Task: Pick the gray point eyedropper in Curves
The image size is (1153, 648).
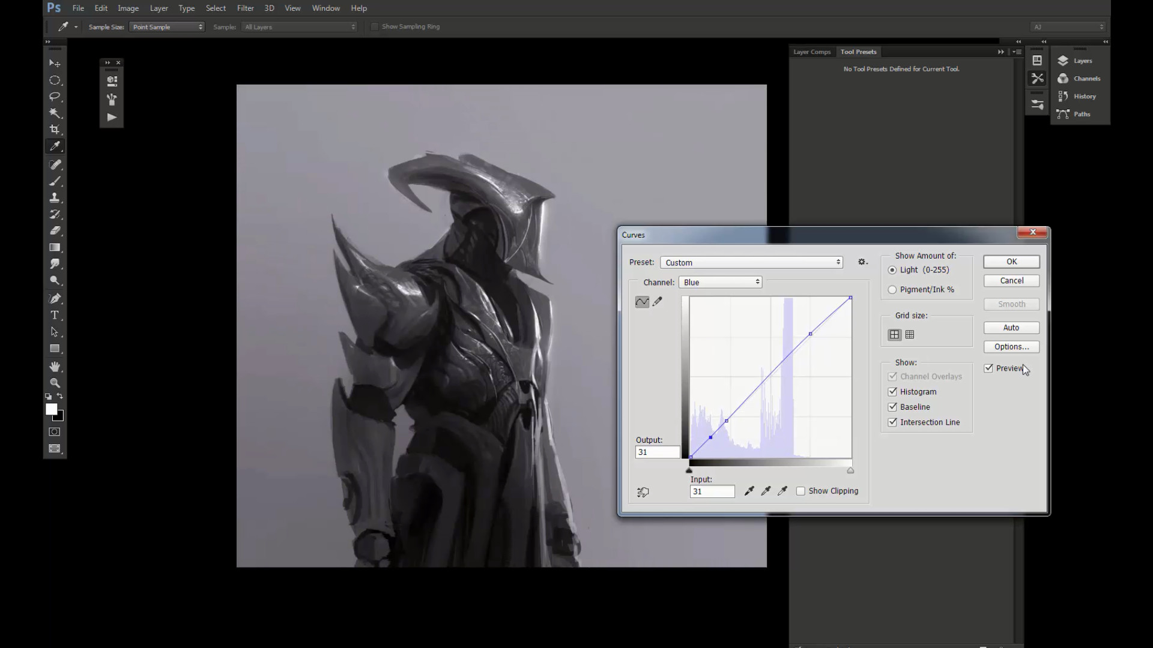Action: (766, 491)
